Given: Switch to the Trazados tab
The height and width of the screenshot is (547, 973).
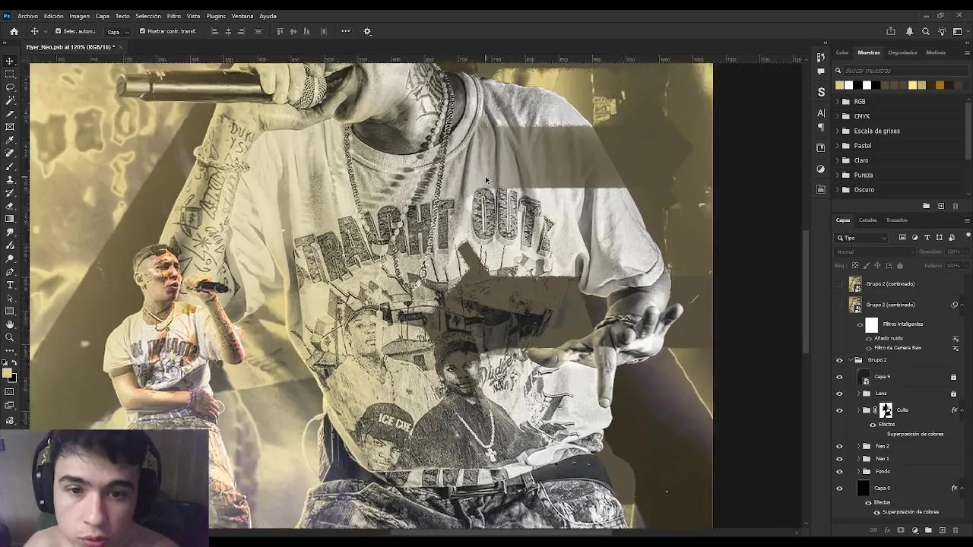Looking at the screenshot, I should pos(897,220).
